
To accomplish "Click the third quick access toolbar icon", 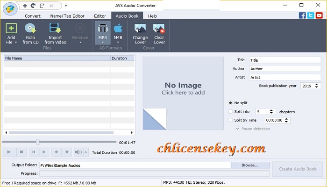I will [x=42, y=6].
